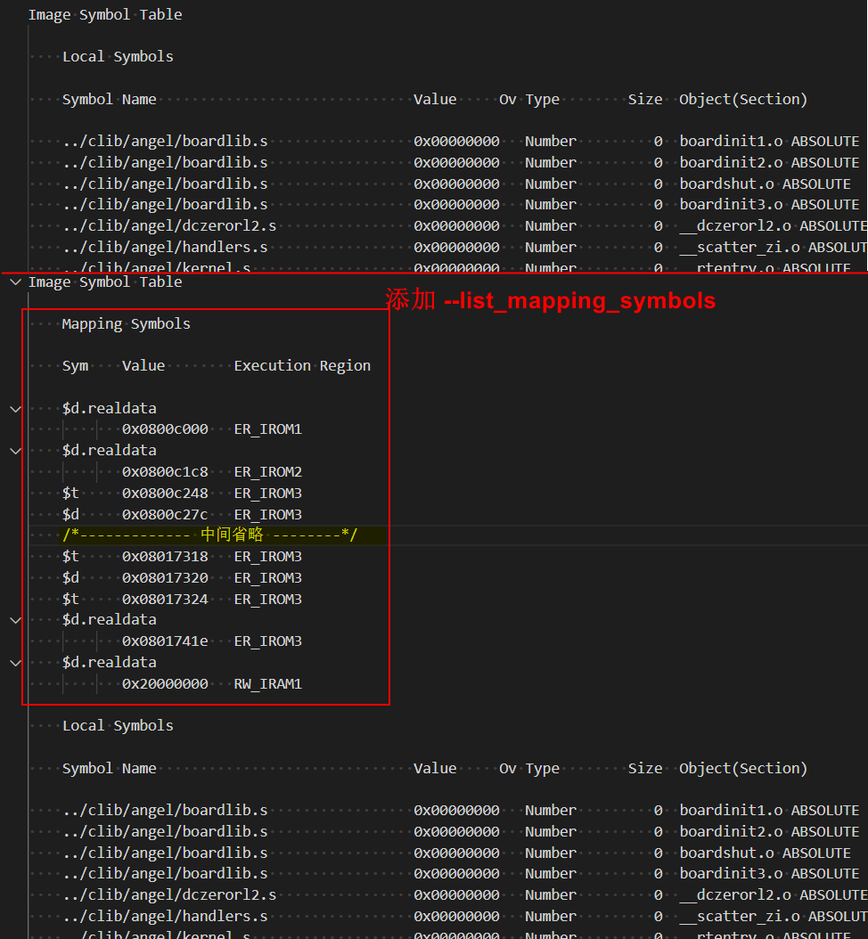The image size is (868, 939).
Task: Select the address 0x08017320
Action: pyautogui.click(x=166, y=578)
